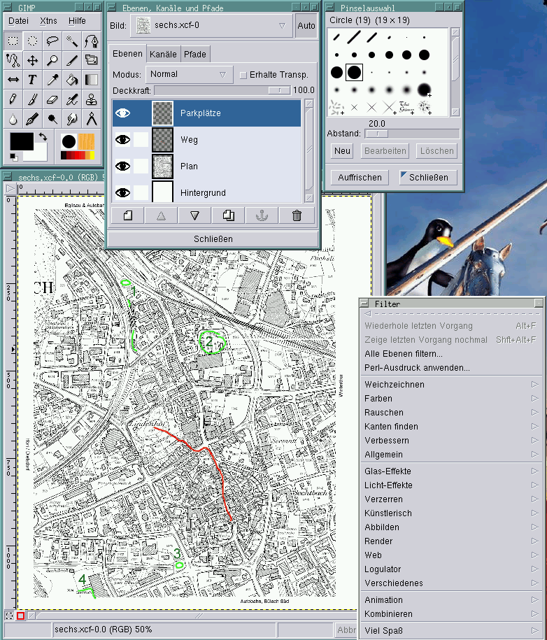Select the Text tool in toolbox

pos(33,80)
